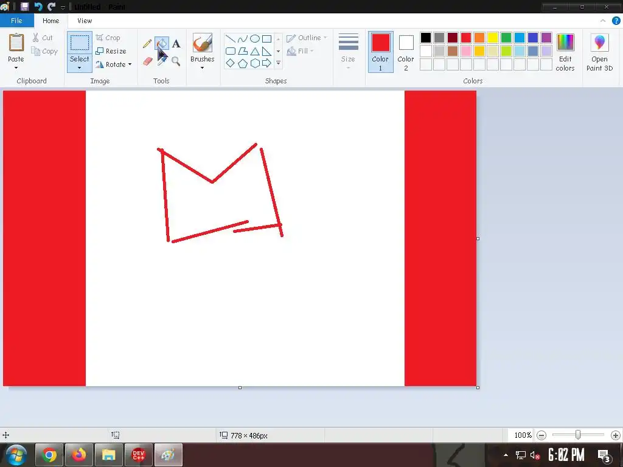
Task: Activate the Color 2 box
Action: (x=406, y=52)
